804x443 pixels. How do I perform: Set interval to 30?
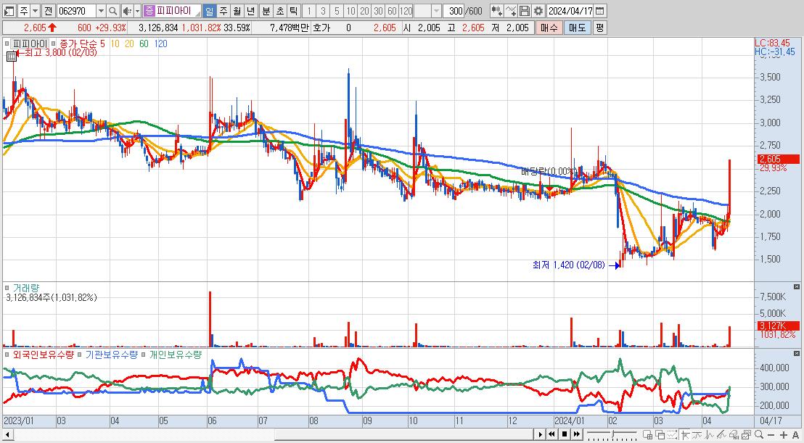coord(378,11)
